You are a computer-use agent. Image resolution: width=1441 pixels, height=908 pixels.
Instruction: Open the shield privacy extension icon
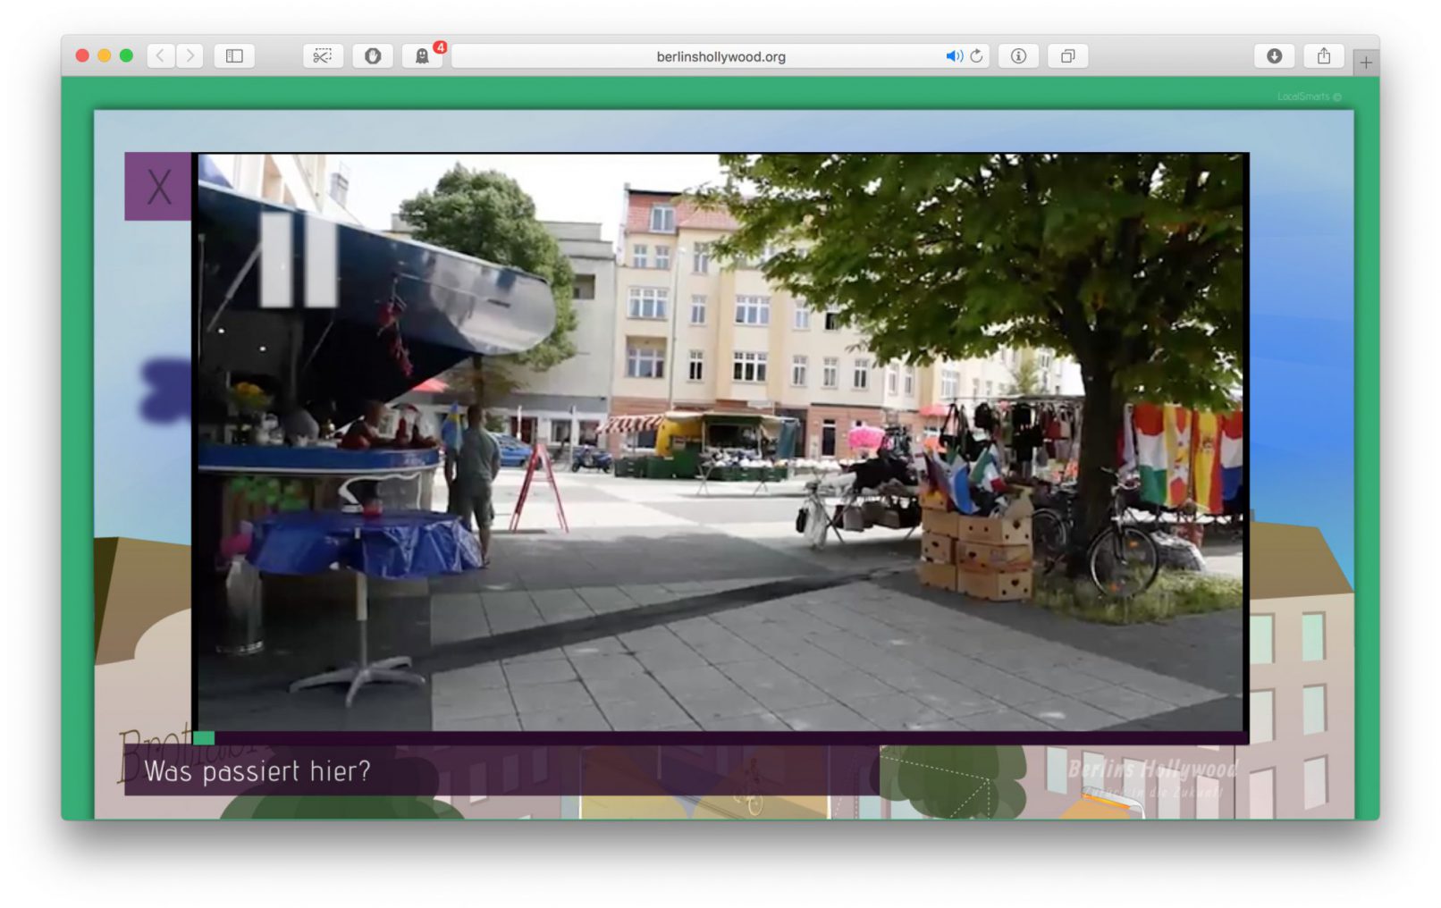tap(373, 56)
